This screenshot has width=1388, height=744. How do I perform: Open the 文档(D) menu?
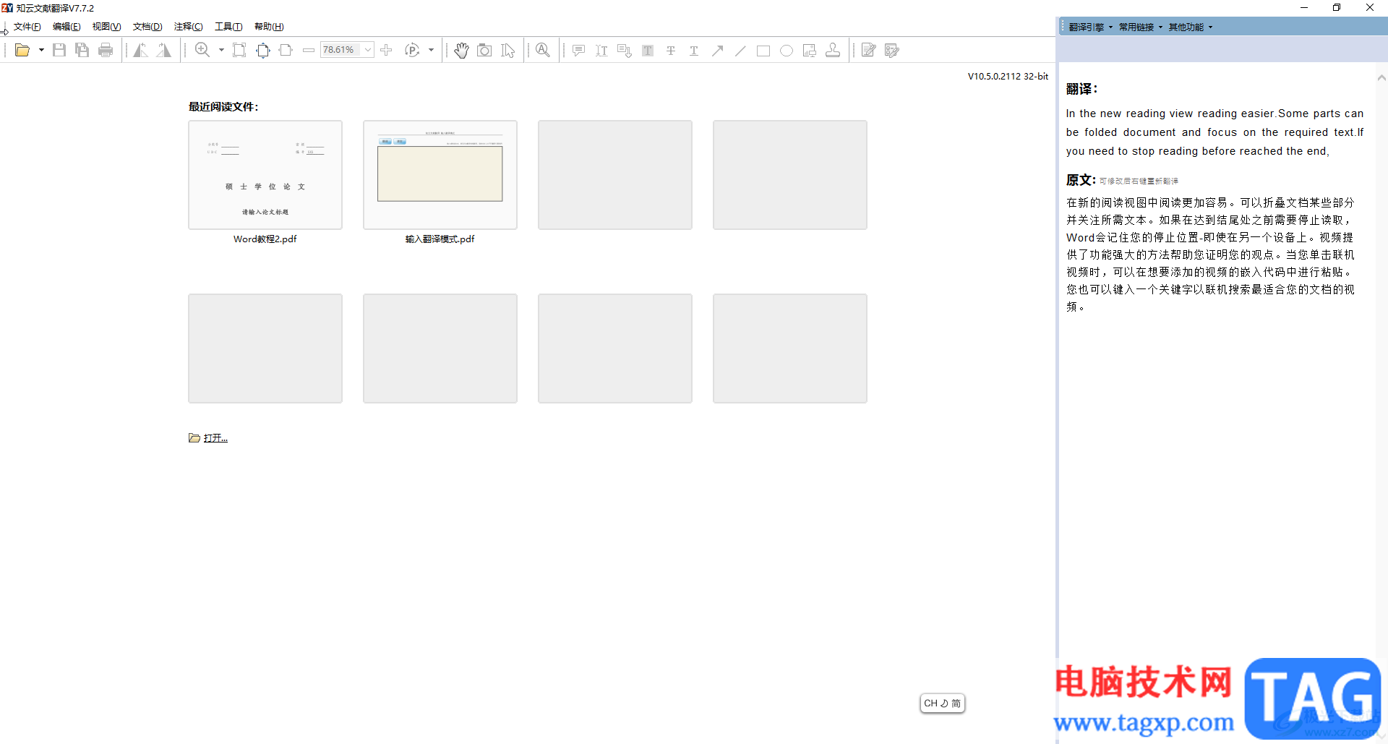point(147,27)
